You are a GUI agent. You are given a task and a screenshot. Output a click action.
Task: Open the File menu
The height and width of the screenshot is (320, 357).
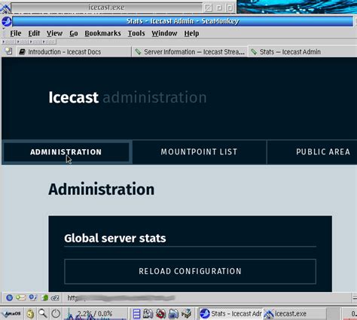(x=16, y=33)
